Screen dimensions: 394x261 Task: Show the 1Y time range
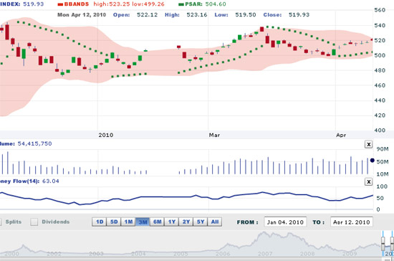[x=172, y=222]
